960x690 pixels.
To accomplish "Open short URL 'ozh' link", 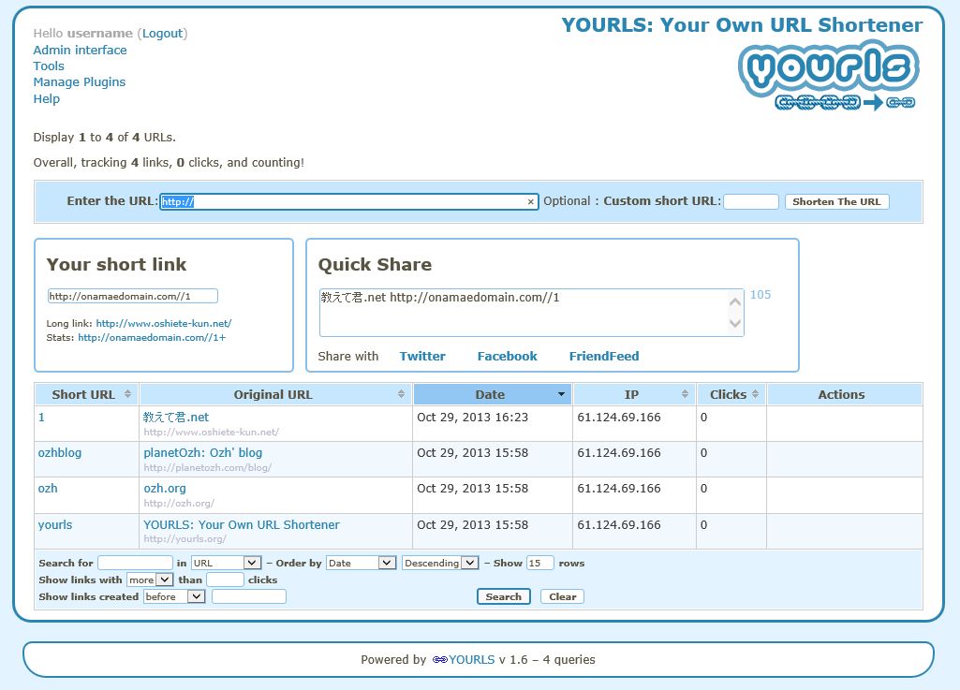I will pyautogui.click(x=48, y=489).
